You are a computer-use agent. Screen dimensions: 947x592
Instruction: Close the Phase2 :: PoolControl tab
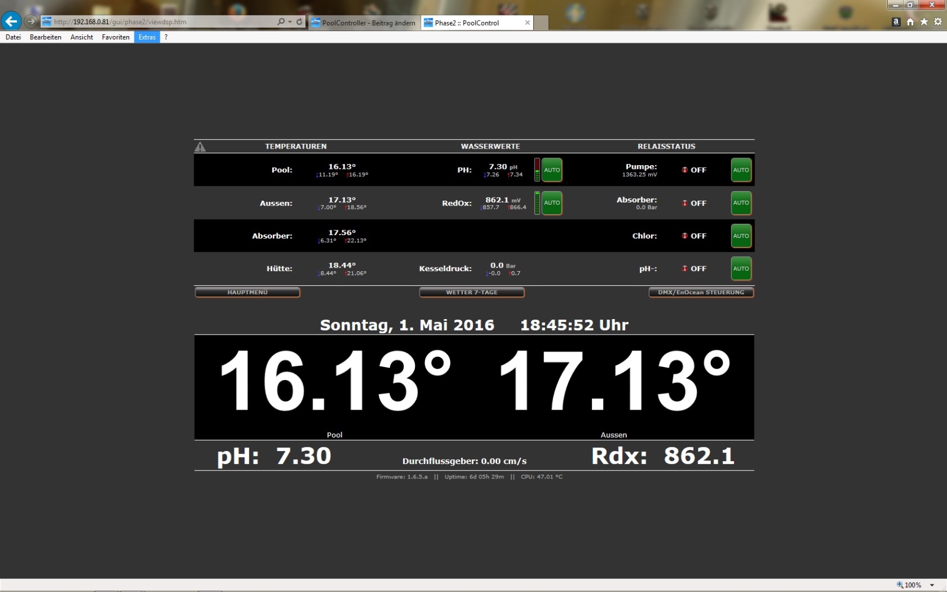(527, 22)
